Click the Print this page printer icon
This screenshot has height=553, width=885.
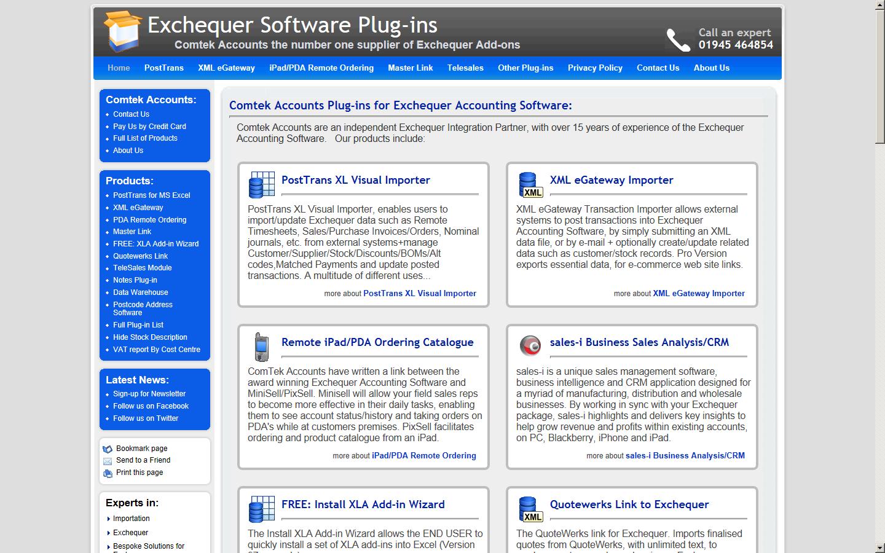(108, 473)
